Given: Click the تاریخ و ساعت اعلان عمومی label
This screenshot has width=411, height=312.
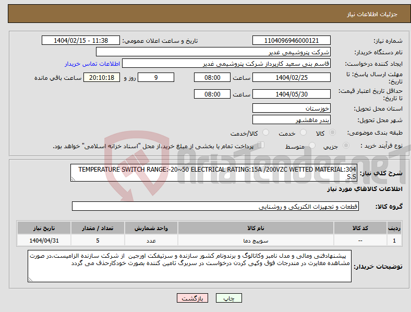Looking at the screenshot, I should (160, 41).
